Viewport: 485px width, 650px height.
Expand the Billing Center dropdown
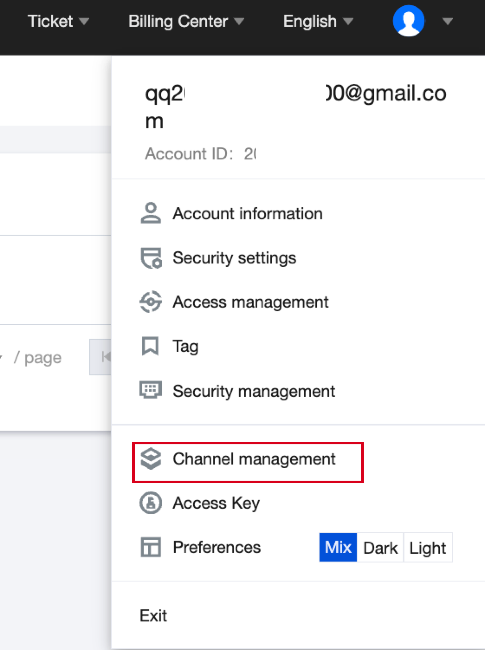pyautogui.click(x=186, y=21)
